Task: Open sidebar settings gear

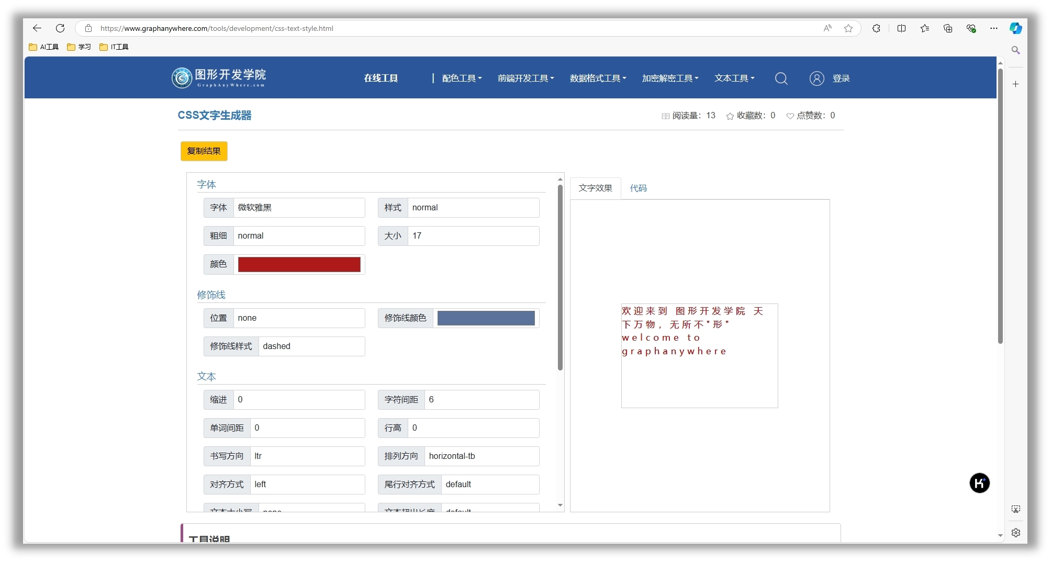Action: click(1015, 533)
